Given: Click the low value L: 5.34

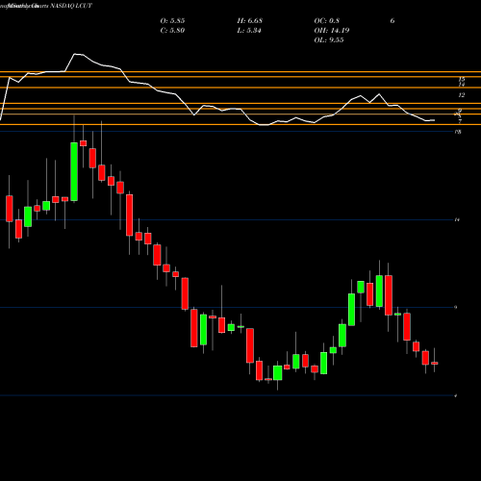Looking at the screenshot, I should (249, 31).
